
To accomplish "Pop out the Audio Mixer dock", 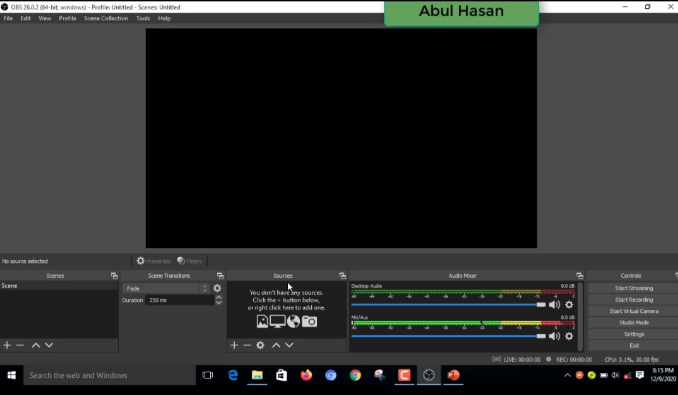I will [580, 276].
